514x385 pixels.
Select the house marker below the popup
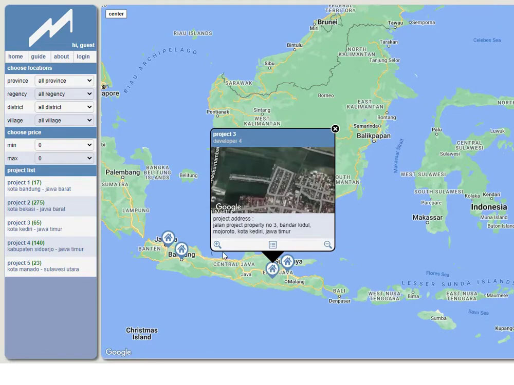click(272, 269)
